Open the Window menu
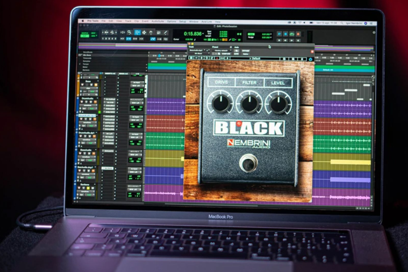408x272 pixels. (x=193, y=22)
